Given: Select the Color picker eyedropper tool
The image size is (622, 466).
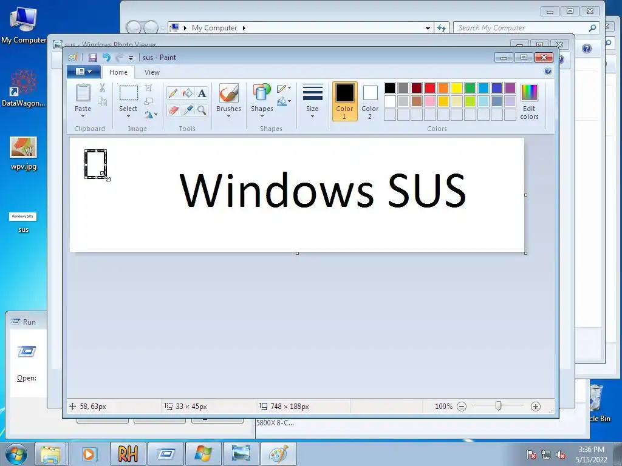Looking at the screenshot, I should [188, 110].
